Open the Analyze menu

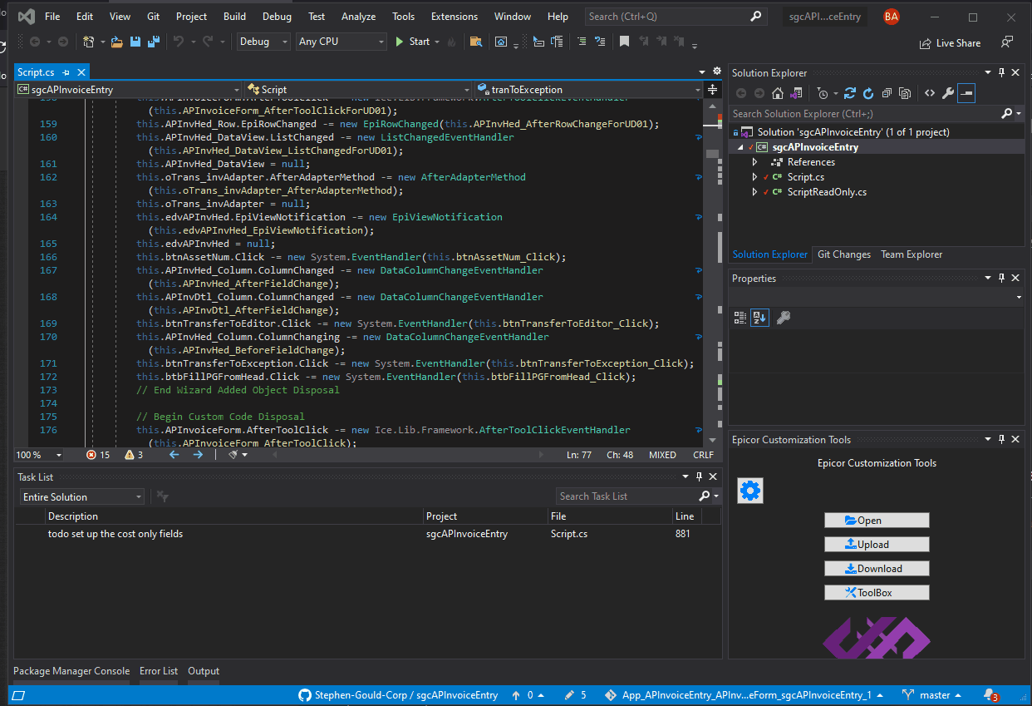358,17
